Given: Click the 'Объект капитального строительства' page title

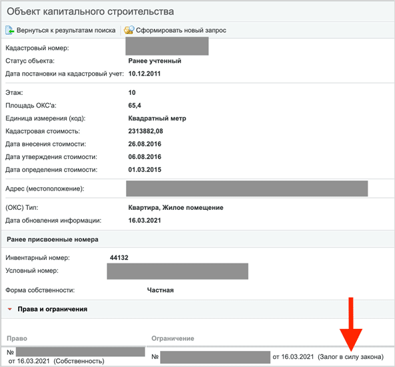Looking at the screenshot, I should point(90,11).
